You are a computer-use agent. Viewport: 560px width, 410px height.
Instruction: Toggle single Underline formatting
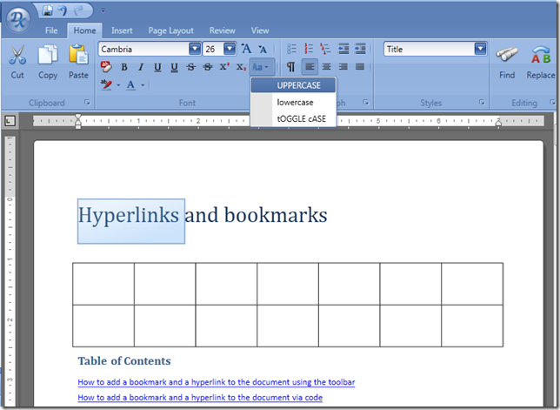tap(157, 67)
